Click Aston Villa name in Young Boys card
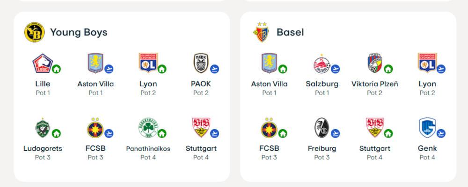The image size is (468, 187). tap(95, 84)
